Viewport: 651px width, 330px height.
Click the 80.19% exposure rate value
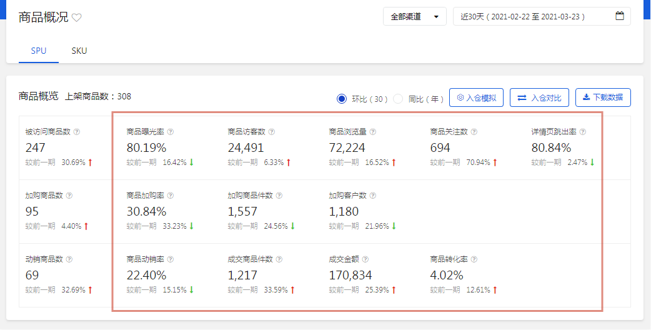(x=146, y=147)
